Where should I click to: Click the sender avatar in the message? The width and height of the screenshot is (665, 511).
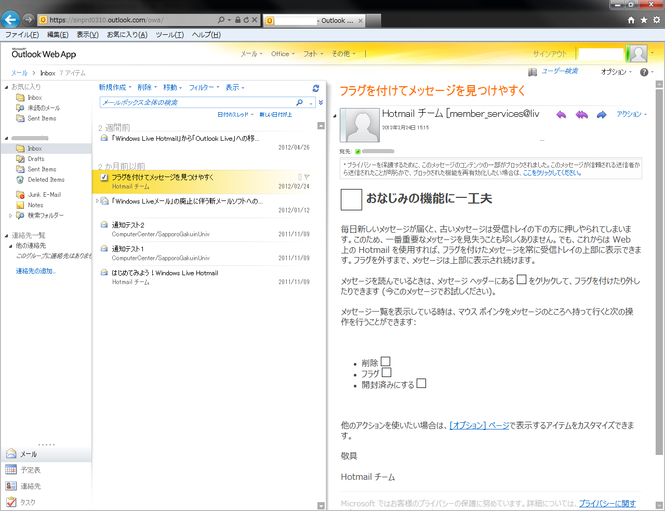[x=360, y=125]
